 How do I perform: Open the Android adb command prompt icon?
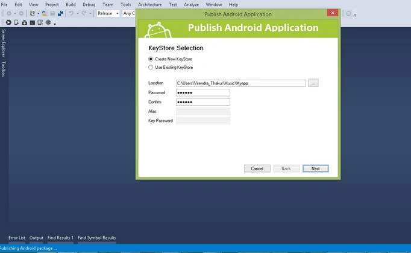(x=32, y=22)
